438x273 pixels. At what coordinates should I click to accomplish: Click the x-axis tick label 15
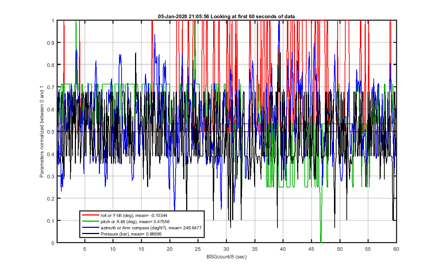click(141, 249)
